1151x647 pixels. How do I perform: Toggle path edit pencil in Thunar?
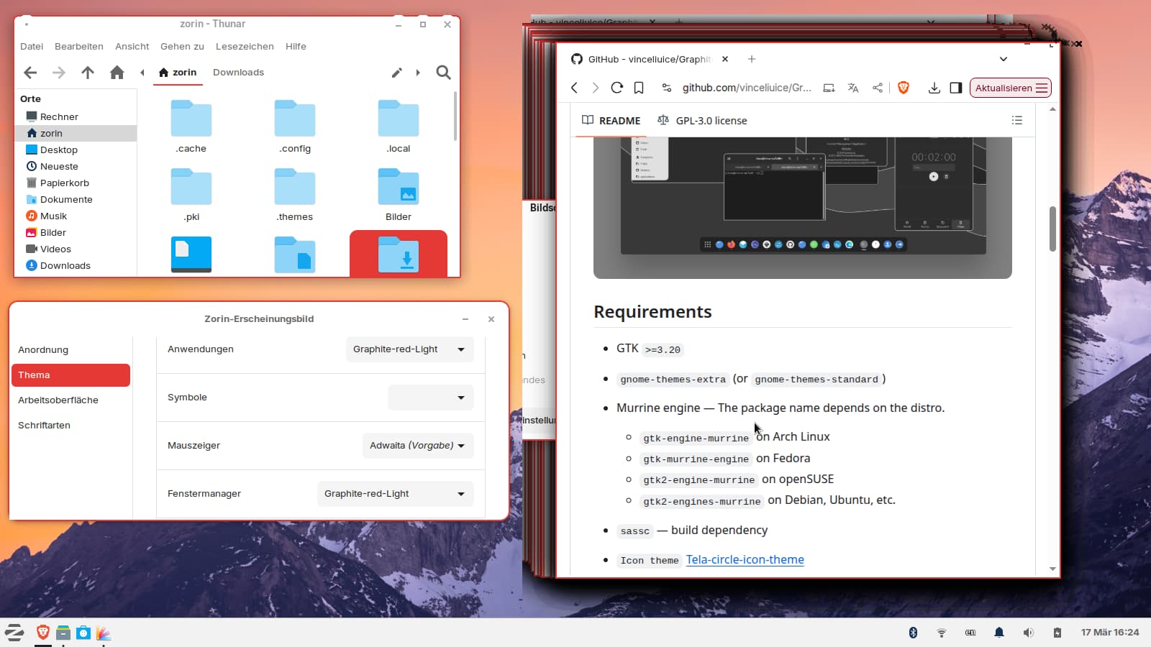coord(396,73)
